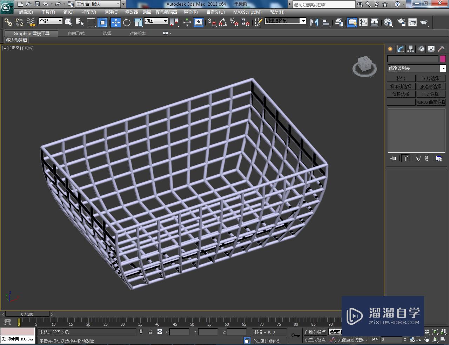Click the 设置关键点 button

click(315, 340)
